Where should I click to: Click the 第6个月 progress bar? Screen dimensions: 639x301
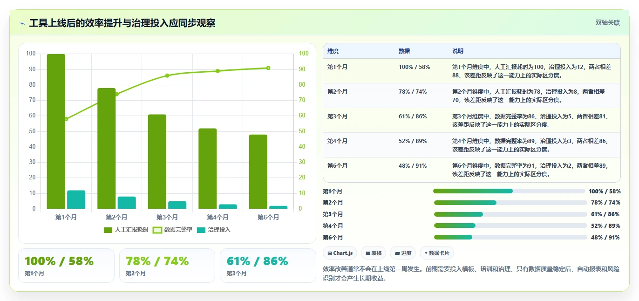(510, 237)
